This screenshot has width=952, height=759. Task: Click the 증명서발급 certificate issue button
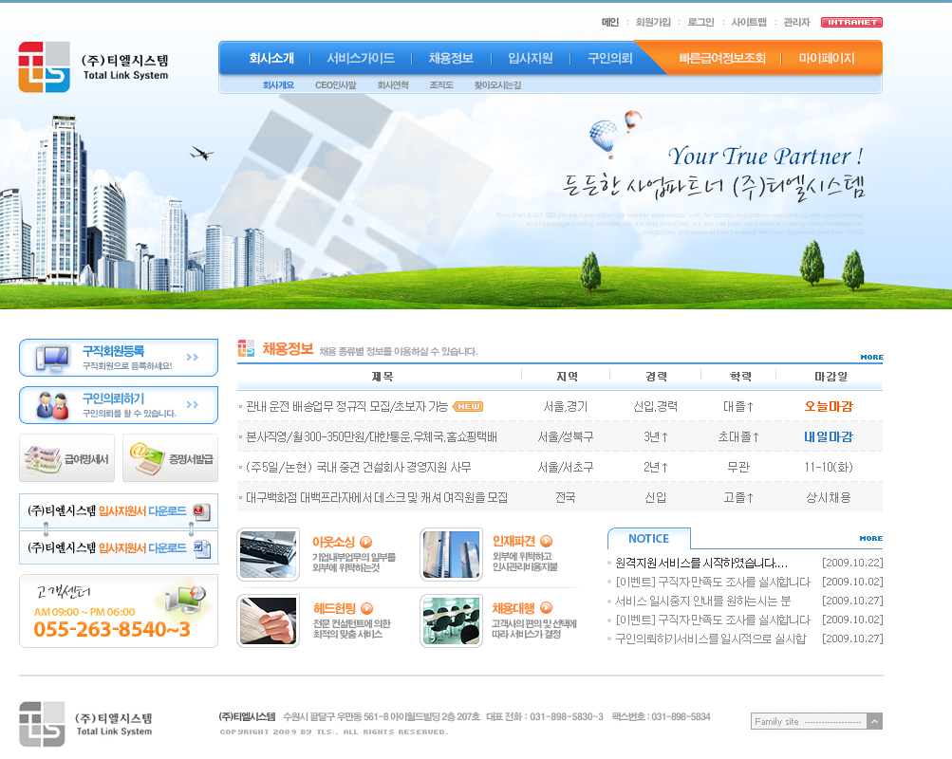pyautogui.click(x=170, y=458)
